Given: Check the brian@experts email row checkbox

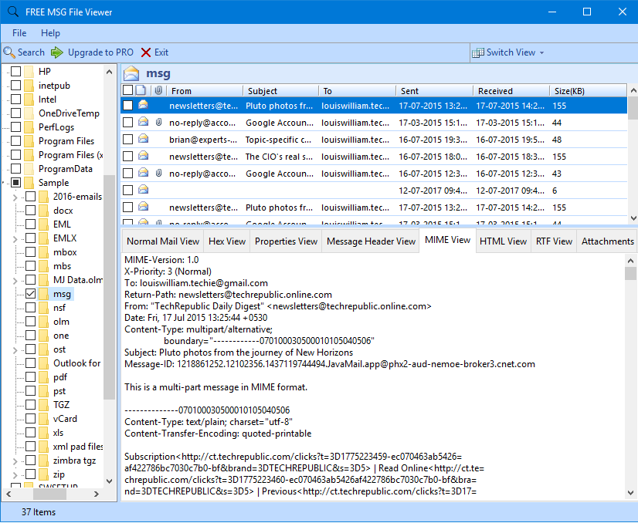Looking at the screenshot, I should click(127, 140).
